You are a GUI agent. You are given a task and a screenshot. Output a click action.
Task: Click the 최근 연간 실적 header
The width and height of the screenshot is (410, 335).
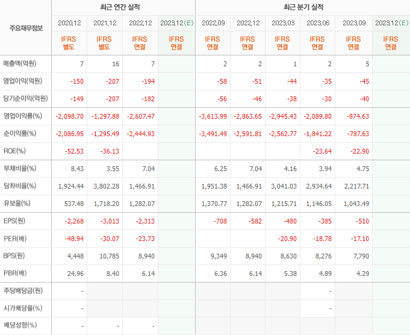click(x=120, y=7)
